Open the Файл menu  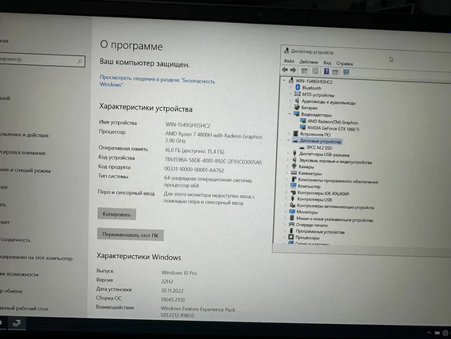coord(289,61)
